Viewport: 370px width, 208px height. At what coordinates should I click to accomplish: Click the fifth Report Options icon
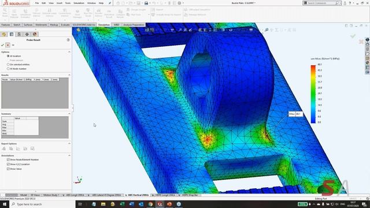pyautogui.click(x=32, y=148)
